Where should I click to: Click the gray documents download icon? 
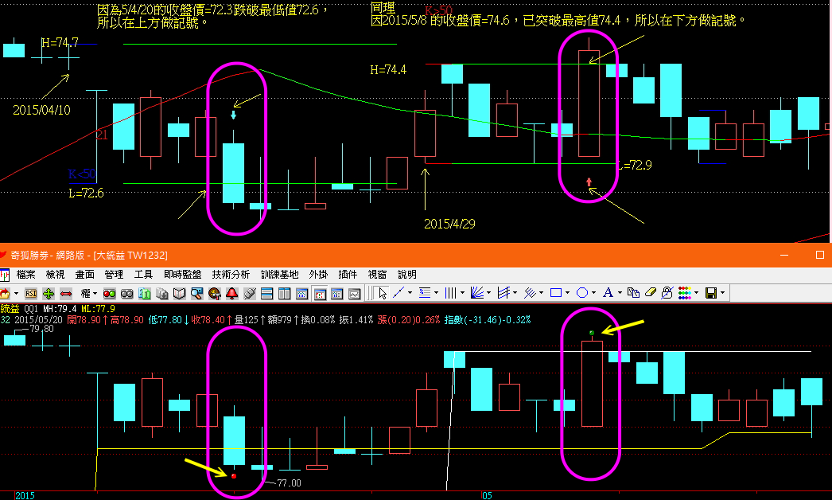click(x=161, y=293)
